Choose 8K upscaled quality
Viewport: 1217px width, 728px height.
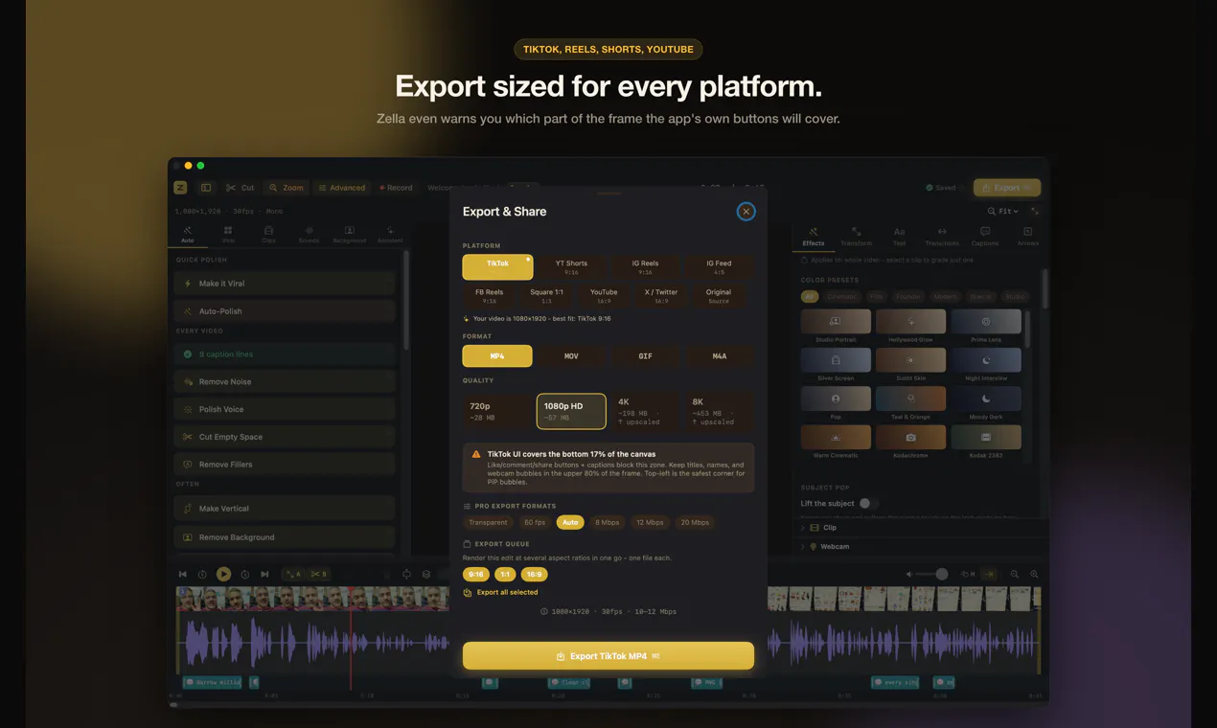tap(719, 411)
